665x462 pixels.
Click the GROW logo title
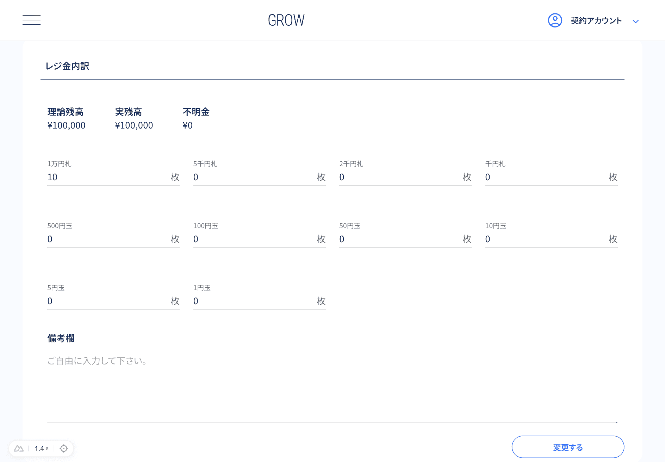point(286,20)
